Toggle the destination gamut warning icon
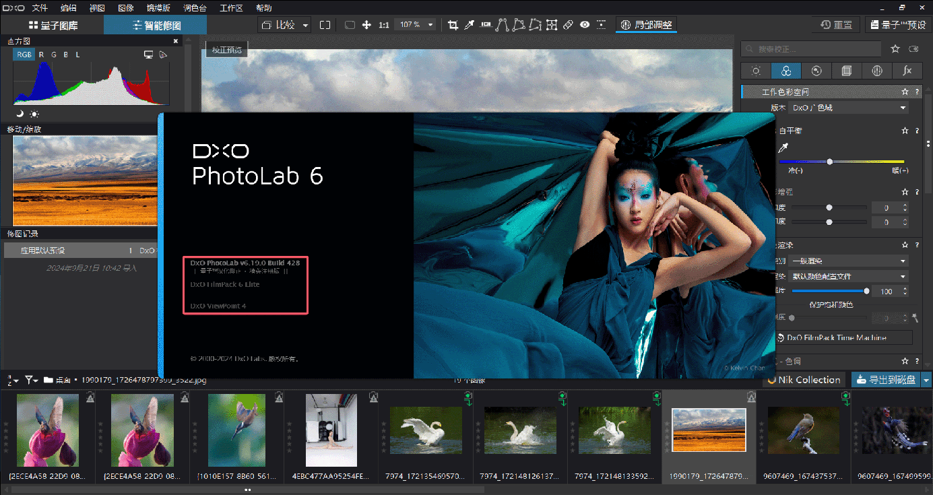 click(x=163, y=55)
